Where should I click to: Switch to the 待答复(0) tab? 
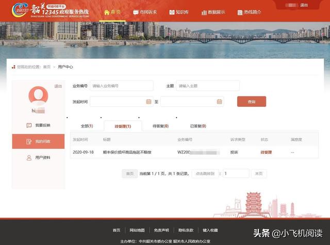pyautogui.click(x=161, y=126)
